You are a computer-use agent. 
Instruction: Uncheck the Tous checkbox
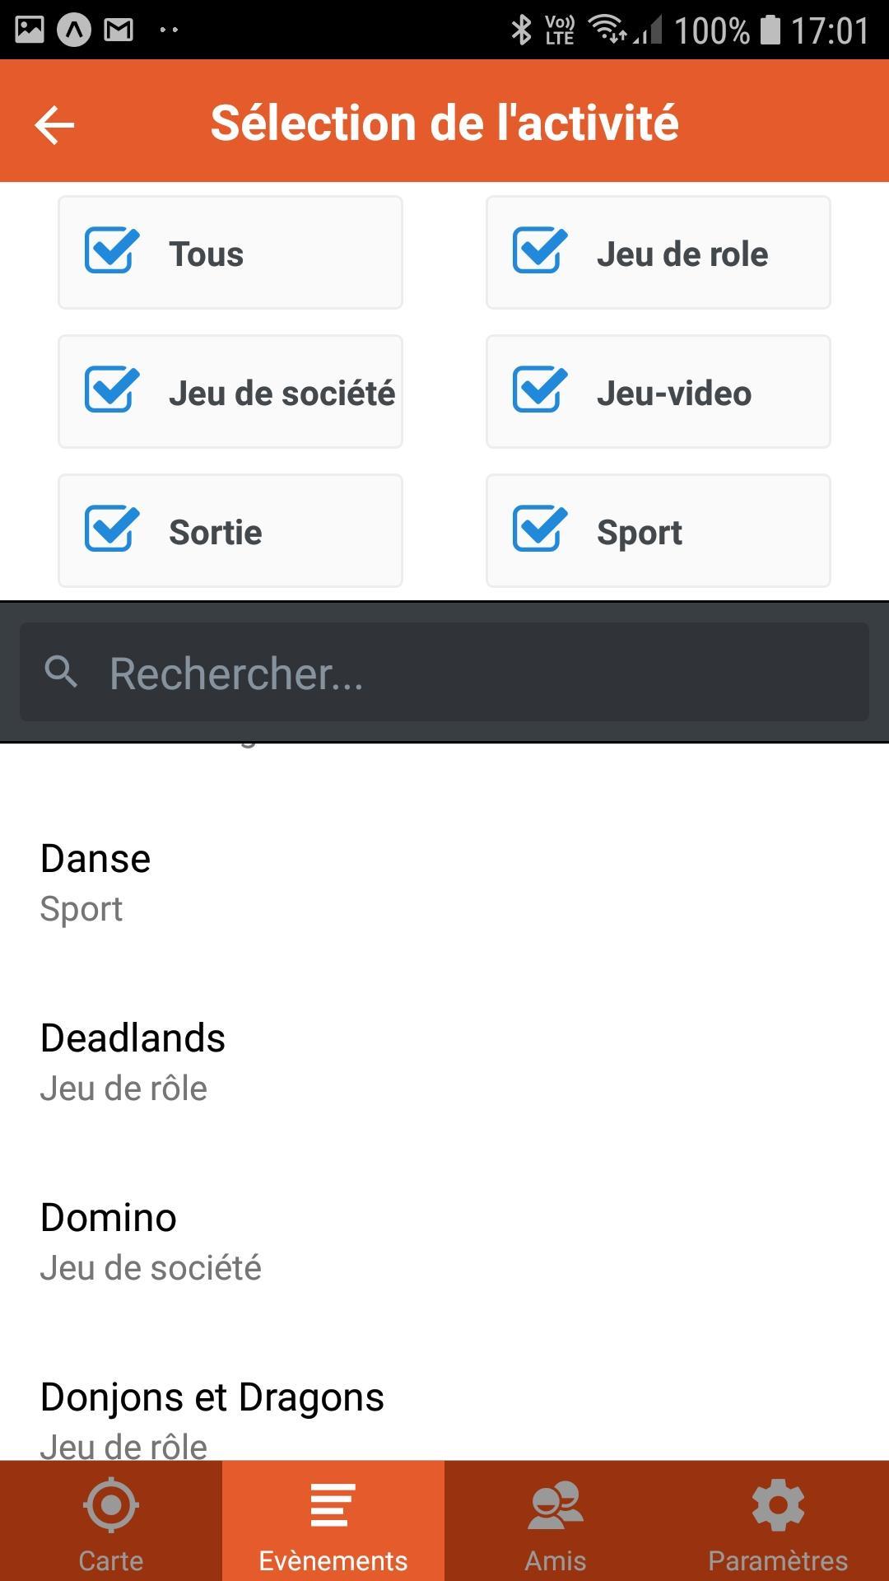(x=112, y=251)
